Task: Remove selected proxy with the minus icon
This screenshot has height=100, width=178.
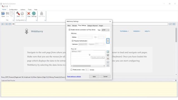Action: pyautogui.click(x=108, y=59)
